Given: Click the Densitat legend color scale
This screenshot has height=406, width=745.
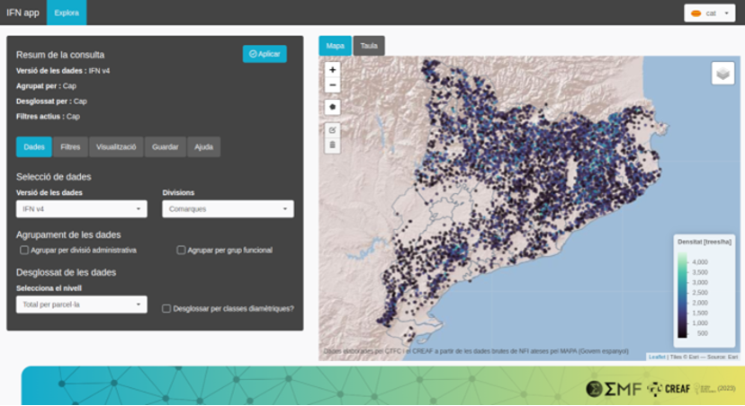Looking at the screenshot, I should pyautogui.click(x=683, y=296).
